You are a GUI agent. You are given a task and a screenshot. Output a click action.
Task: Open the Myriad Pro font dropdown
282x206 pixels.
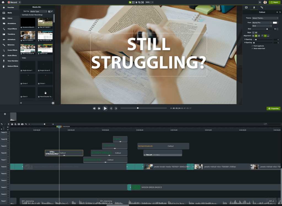[x=262, y=23]
